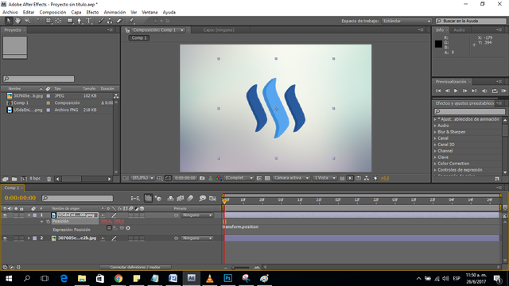Select the Eraser tool
Viewport: 509px width, 286px height.
(119, 21)
